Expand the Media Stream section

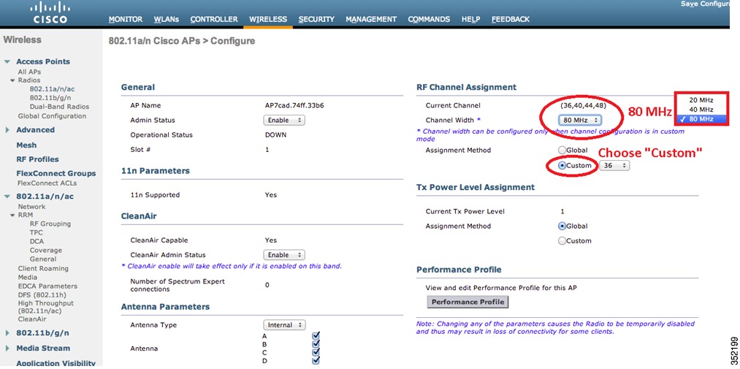[x=7, y=349]
